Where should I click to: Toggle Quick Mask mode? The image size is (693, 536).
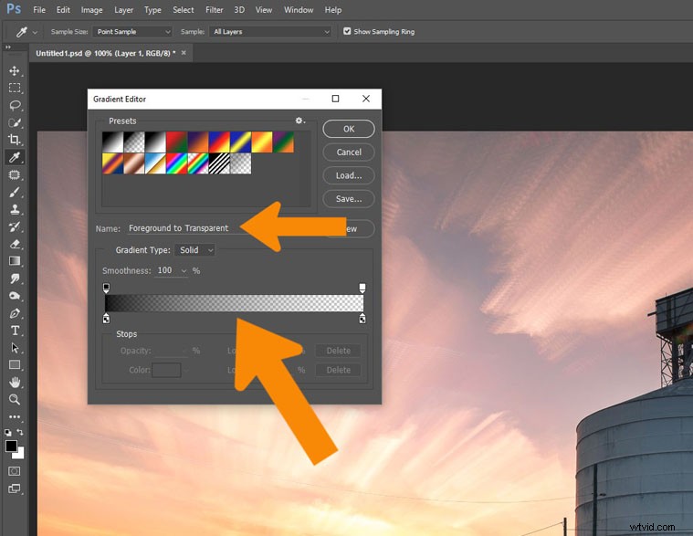pos(14,471)
